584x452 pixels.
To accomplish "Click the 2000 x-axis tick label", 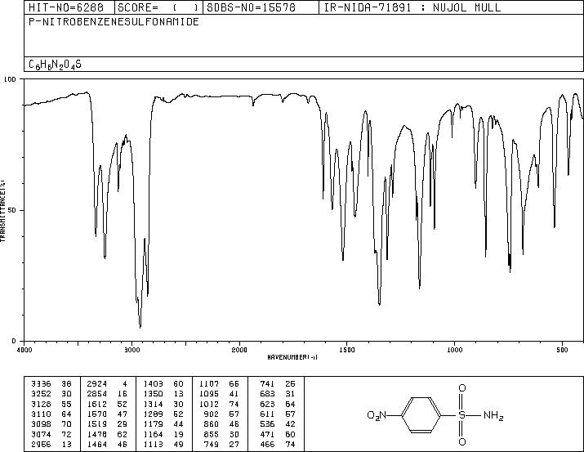I will click(x=239, y=350).
